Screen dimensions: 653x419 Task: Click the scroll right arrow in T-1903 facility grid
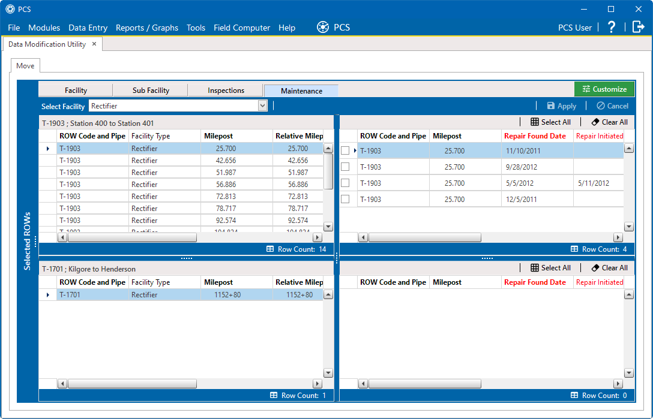317,237
